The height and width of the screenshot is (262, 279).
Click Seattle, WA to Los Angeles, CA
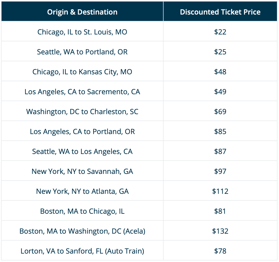(82, 151)
